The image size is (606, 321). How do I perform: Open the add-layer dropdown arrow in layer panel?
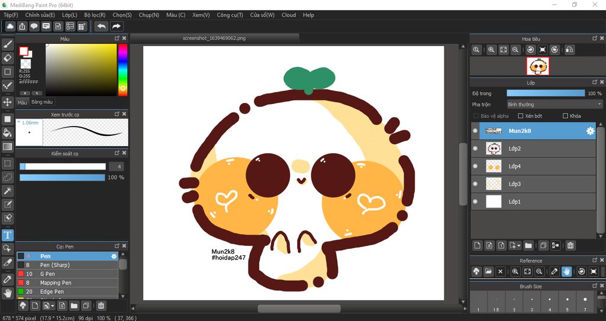coord(518,245)
